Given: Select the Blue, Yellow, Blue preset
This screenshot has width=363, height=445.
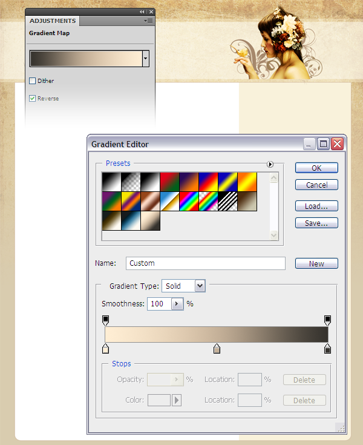Looking at the screenshot, I should 227,182.
